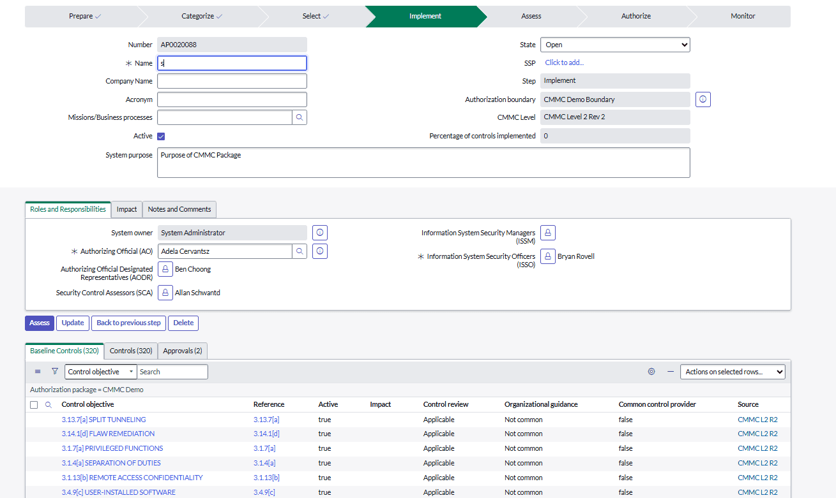Sort by Reference column header

pyautogui.click(x=269, y=404)
